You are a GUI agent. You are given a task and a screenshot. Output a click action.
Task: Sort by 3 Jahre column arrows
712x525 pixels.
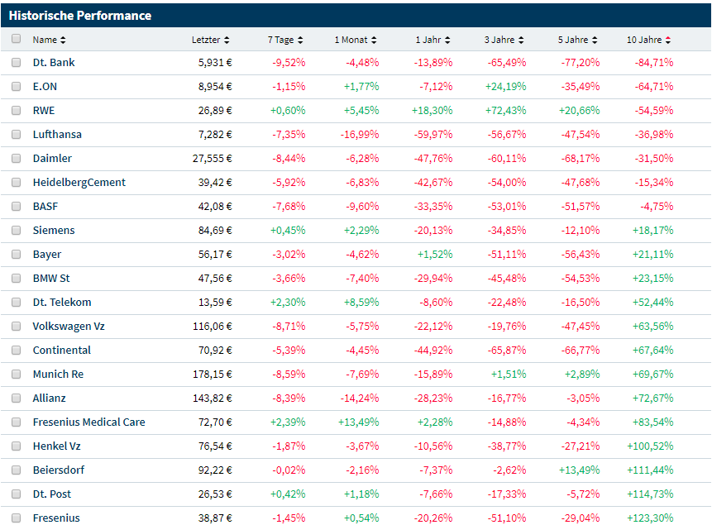(x=523, y=40)
